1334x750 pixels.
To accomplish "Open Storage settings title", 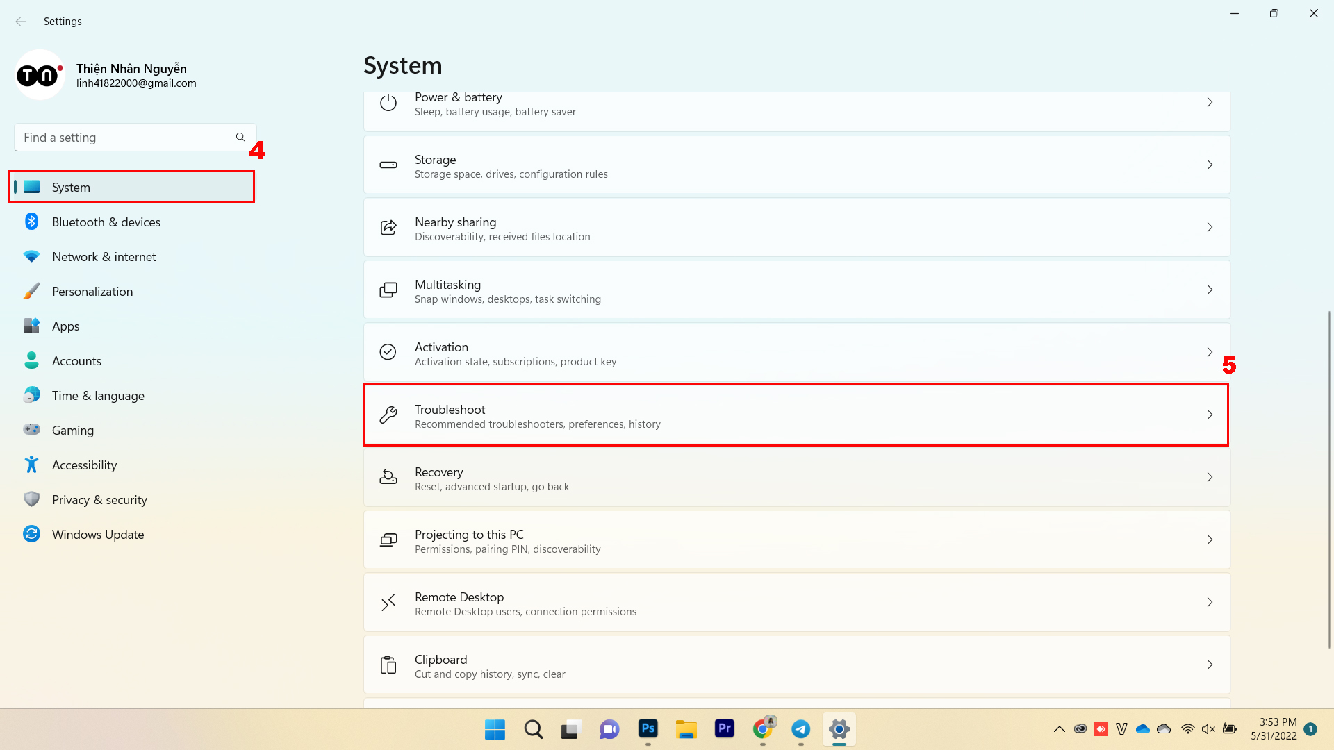I will [x=435, y=160].
